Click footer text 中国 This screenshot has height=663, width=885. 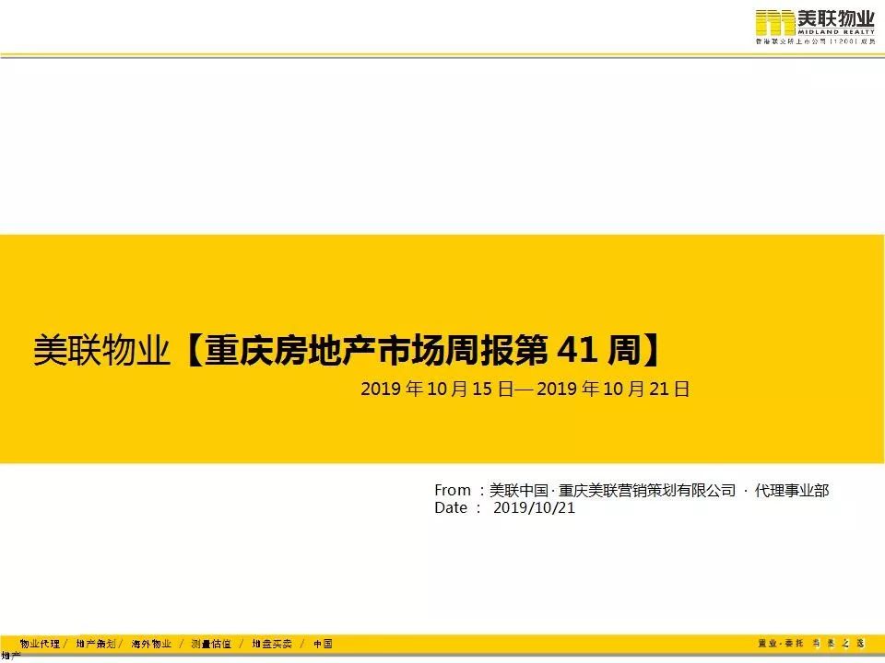323,644
